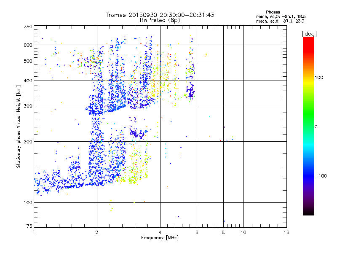Click the y-axis label '100'
The width and height of the screenshot is (337, 253).
28,203
